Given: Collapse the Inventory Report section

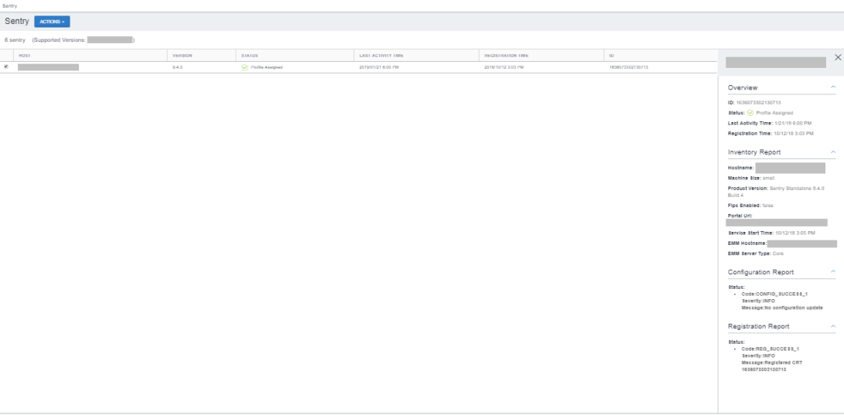Looking at the screenshot, I should [x=832, y=152].
